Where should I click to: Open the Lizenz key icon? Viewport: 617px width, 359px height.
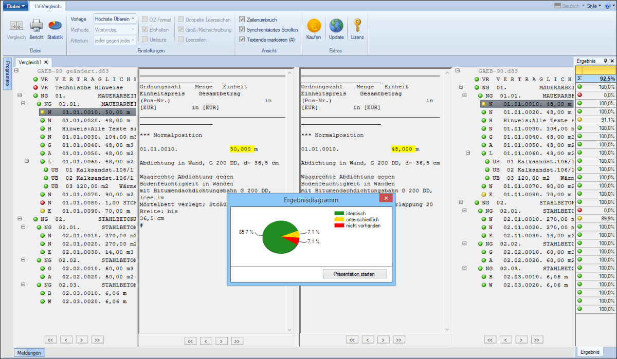click(357, 26)
